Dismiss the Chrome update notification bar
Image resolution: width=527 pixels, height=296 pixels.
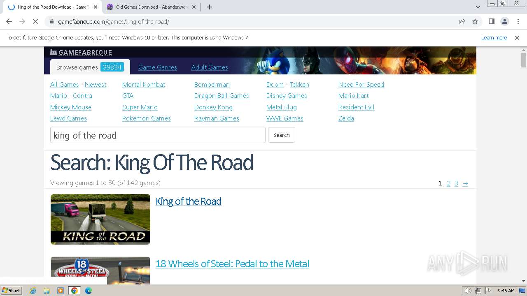click(x=517, y=37)
